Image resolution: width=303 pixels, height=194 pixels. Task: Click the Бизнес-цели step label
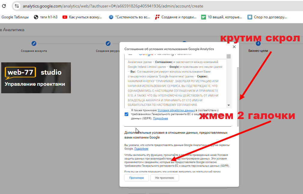[x=258, y=51]
